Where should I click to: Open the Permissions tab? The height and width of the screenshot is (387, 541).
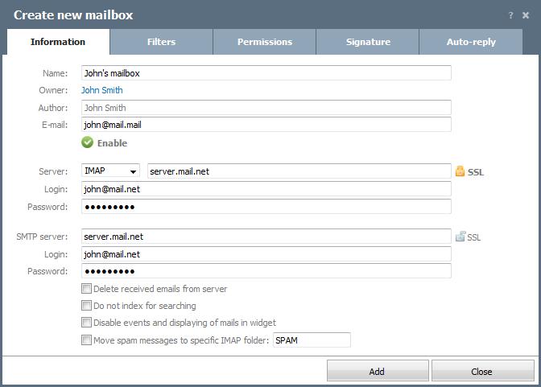(264, 42)
